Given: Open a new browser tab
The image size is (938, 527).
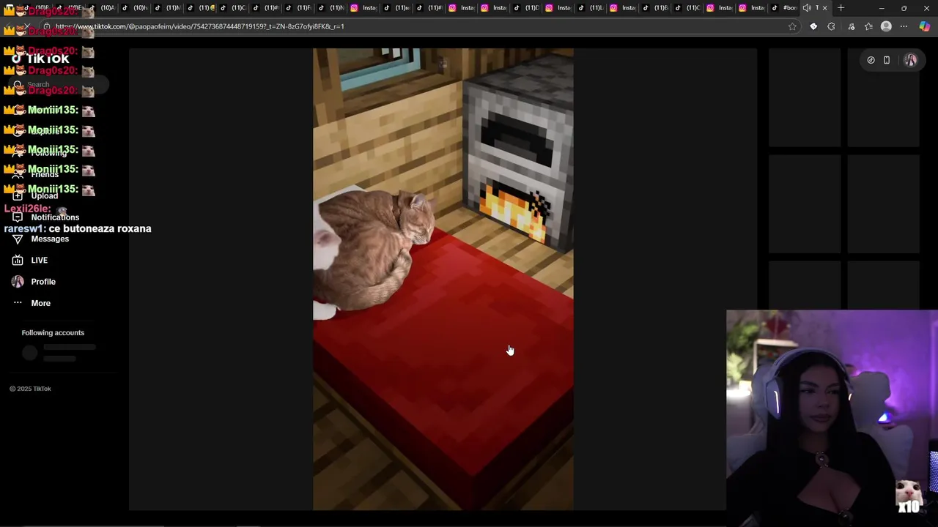Looking at the screenshot, I should pos(841,8).
